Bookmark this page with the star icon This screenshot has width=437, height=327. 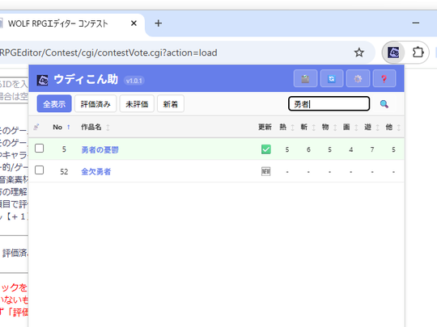(x=359, y=52)
